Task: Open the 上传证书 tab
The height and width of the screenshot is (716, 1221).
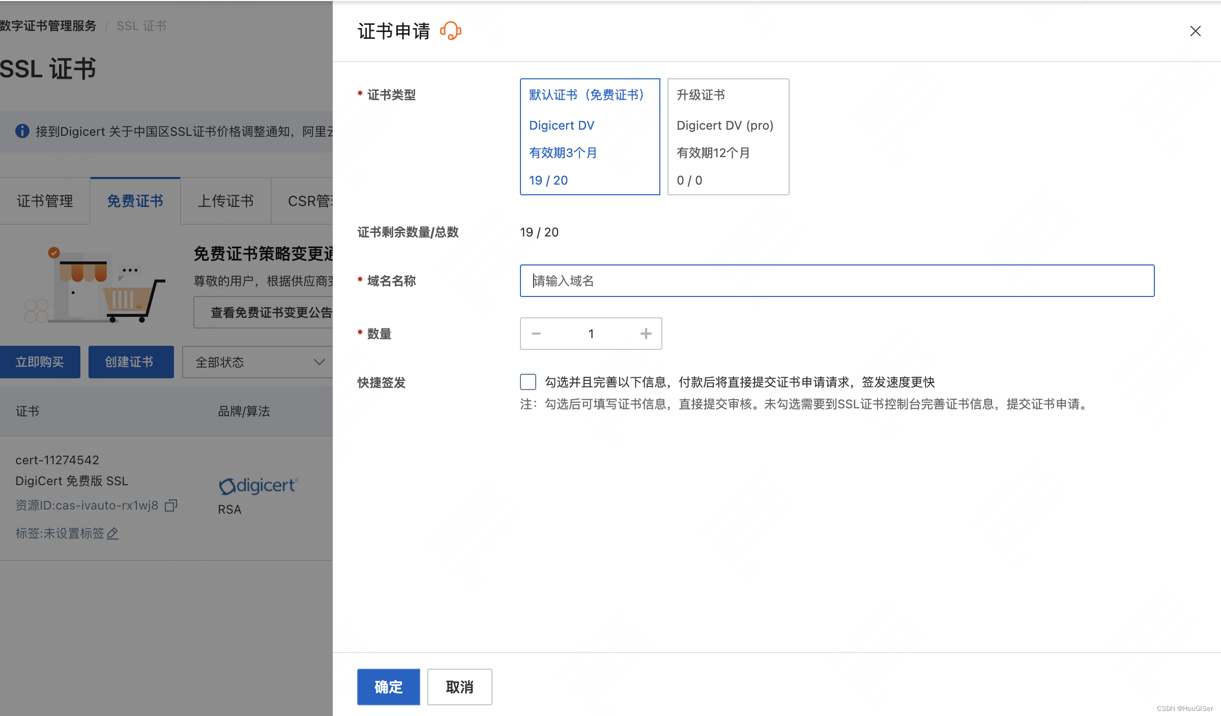Action: pos(225,201)
